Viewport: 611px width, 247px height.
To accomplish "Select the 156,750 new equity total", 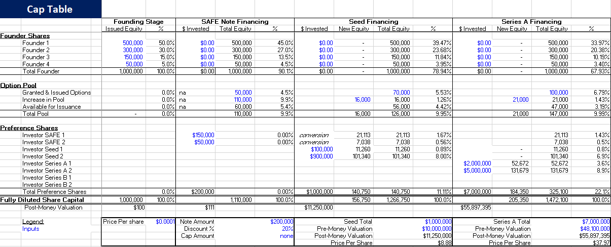I will [x=361, y=200].
